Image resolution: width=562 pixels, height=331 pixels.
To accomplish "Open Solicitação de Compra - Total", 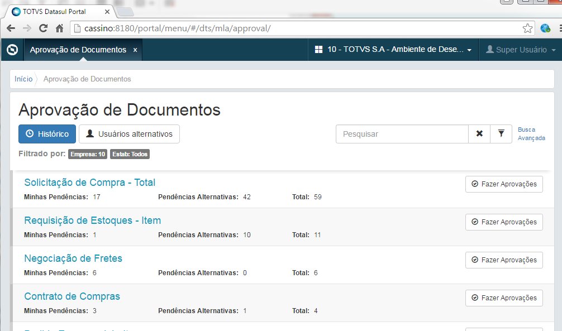I will point(89,183).
